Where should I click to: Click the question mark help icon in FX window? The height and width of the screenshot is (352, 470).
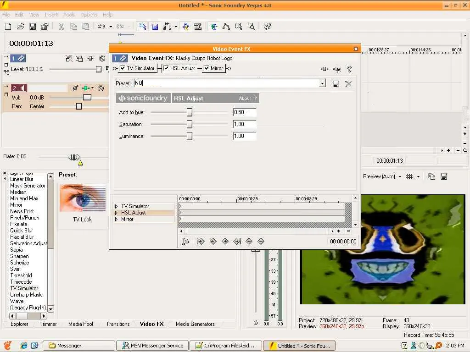point(349,69)
